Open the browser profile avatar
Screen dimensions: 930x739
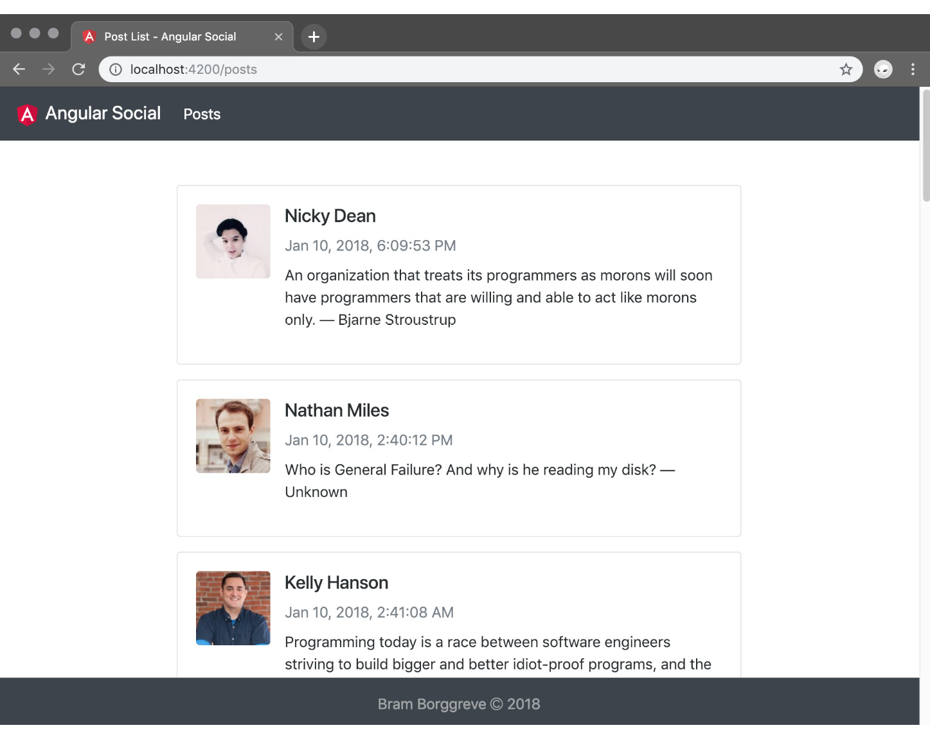click(883, 69)
